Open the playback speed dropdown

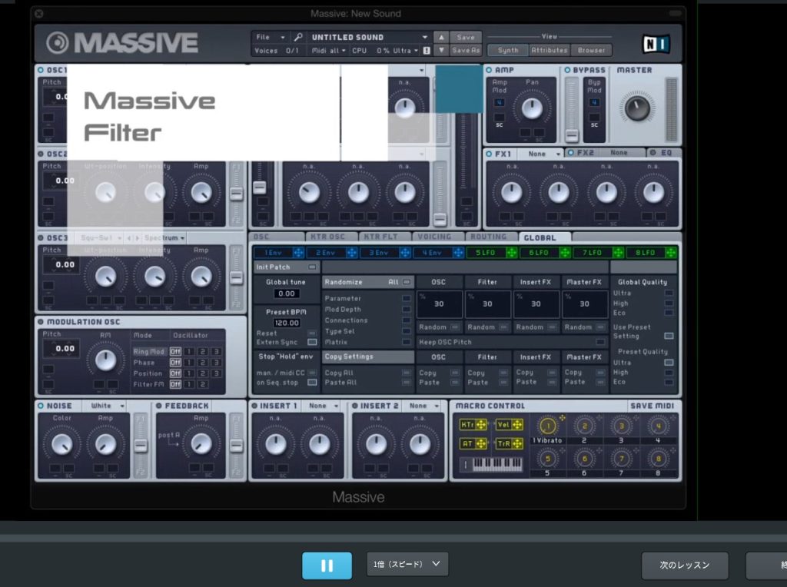coord(407,565)
